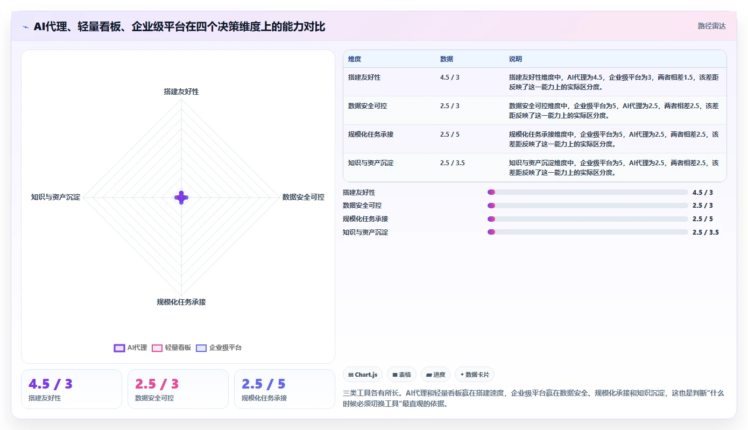
Task: Toggle the AI代理 legend swatch
Action: pyautogui.click(x=119, y=348)
